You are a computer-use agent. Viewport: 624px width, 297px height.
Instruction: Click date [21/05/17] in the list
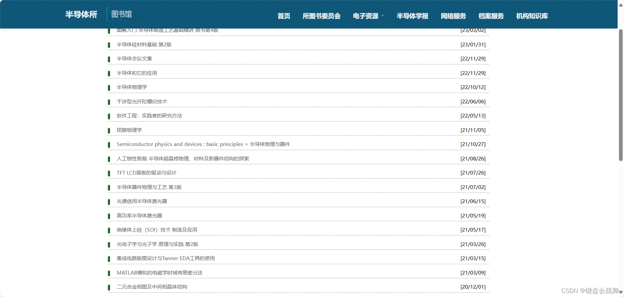point(473,230)
